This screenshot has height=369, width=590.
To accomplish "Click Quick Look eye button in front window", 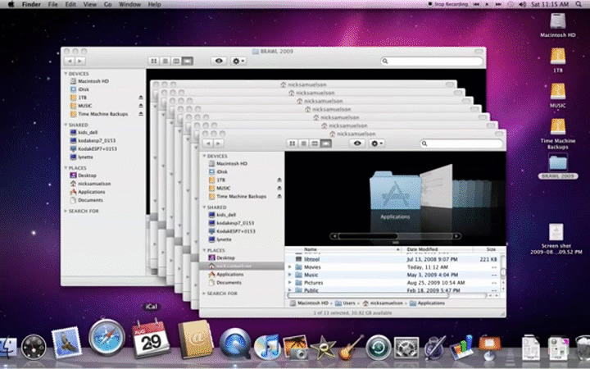I will pyautogui.click(x=357, y=143).
